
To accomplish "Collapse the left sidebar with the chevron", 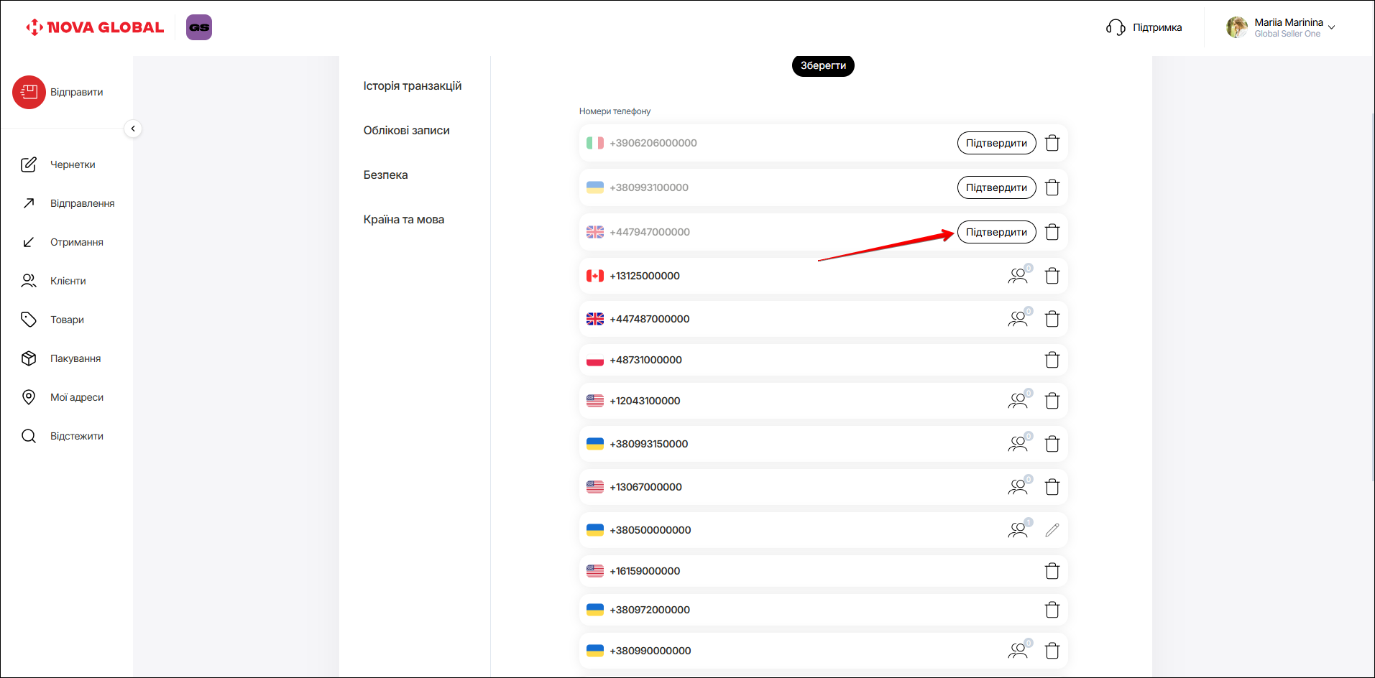I will [133, 129].
